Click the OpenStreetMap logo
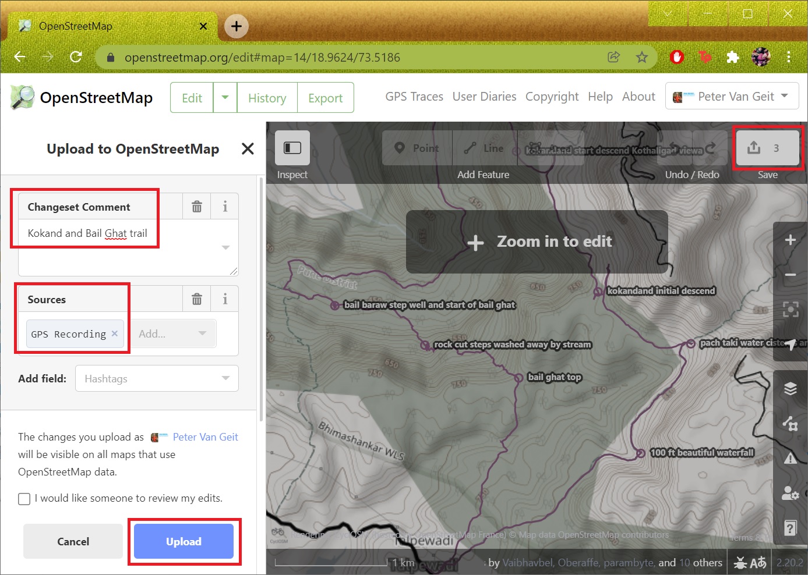The width and height of the screenshot is (808, 575). click(x=82, y=97)
